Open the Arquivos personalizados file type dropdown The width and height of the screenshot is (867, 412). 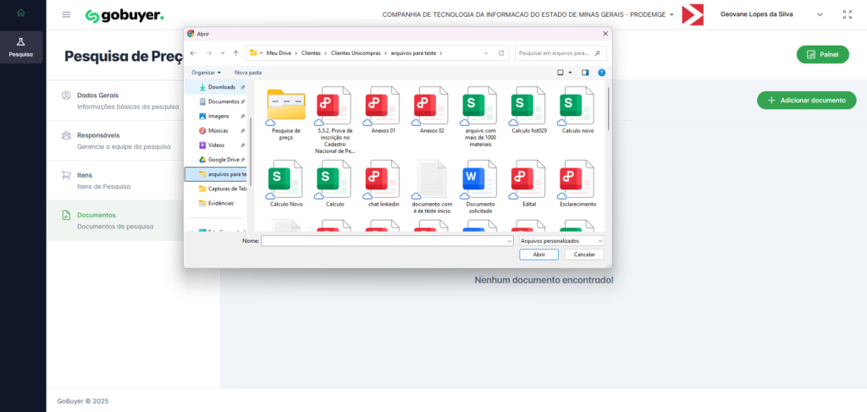[562, 240]
